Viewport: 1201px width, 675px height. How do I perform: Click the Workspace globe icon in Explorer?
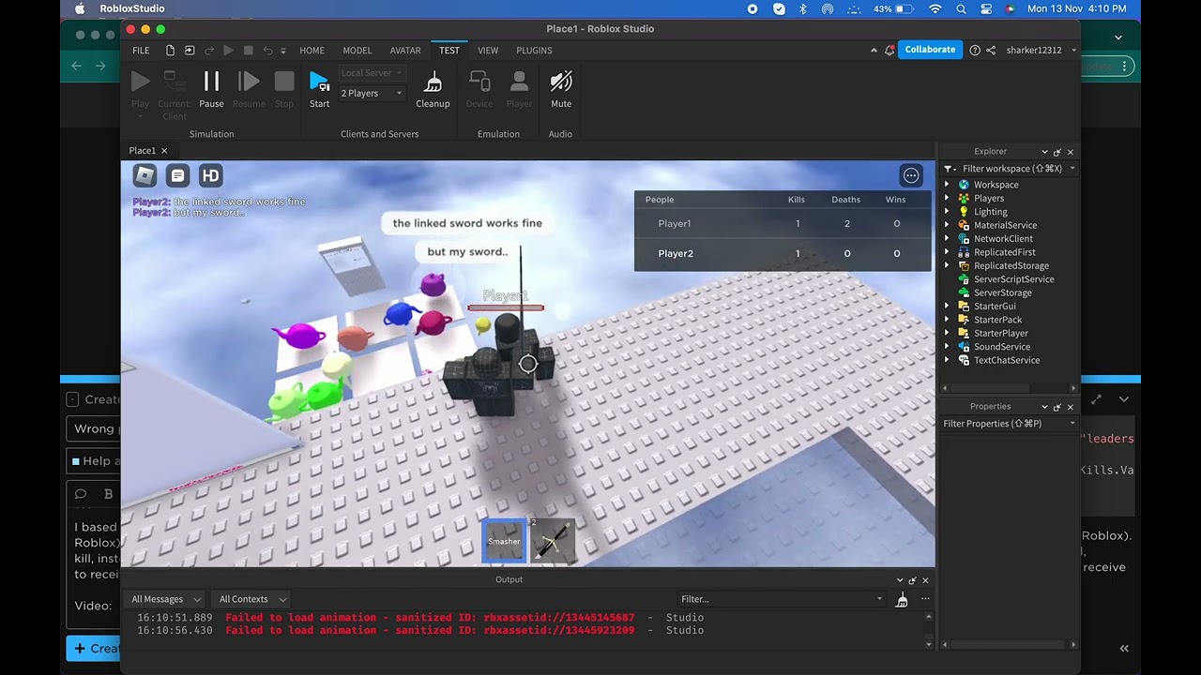[x=964, y=185]
